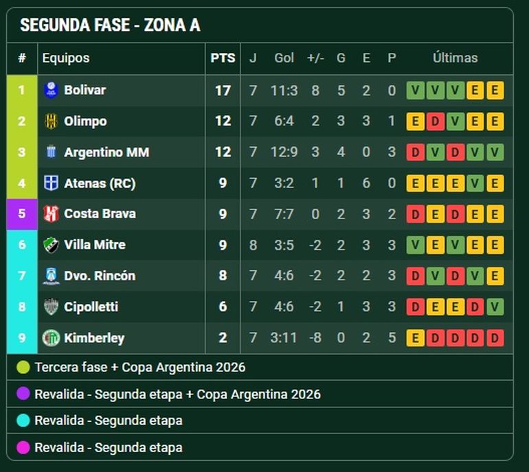Screen dimensions: 529x472
Task: Click the purple Revalida legend dot
Action: pyautogui.click(x=23, y=394)
